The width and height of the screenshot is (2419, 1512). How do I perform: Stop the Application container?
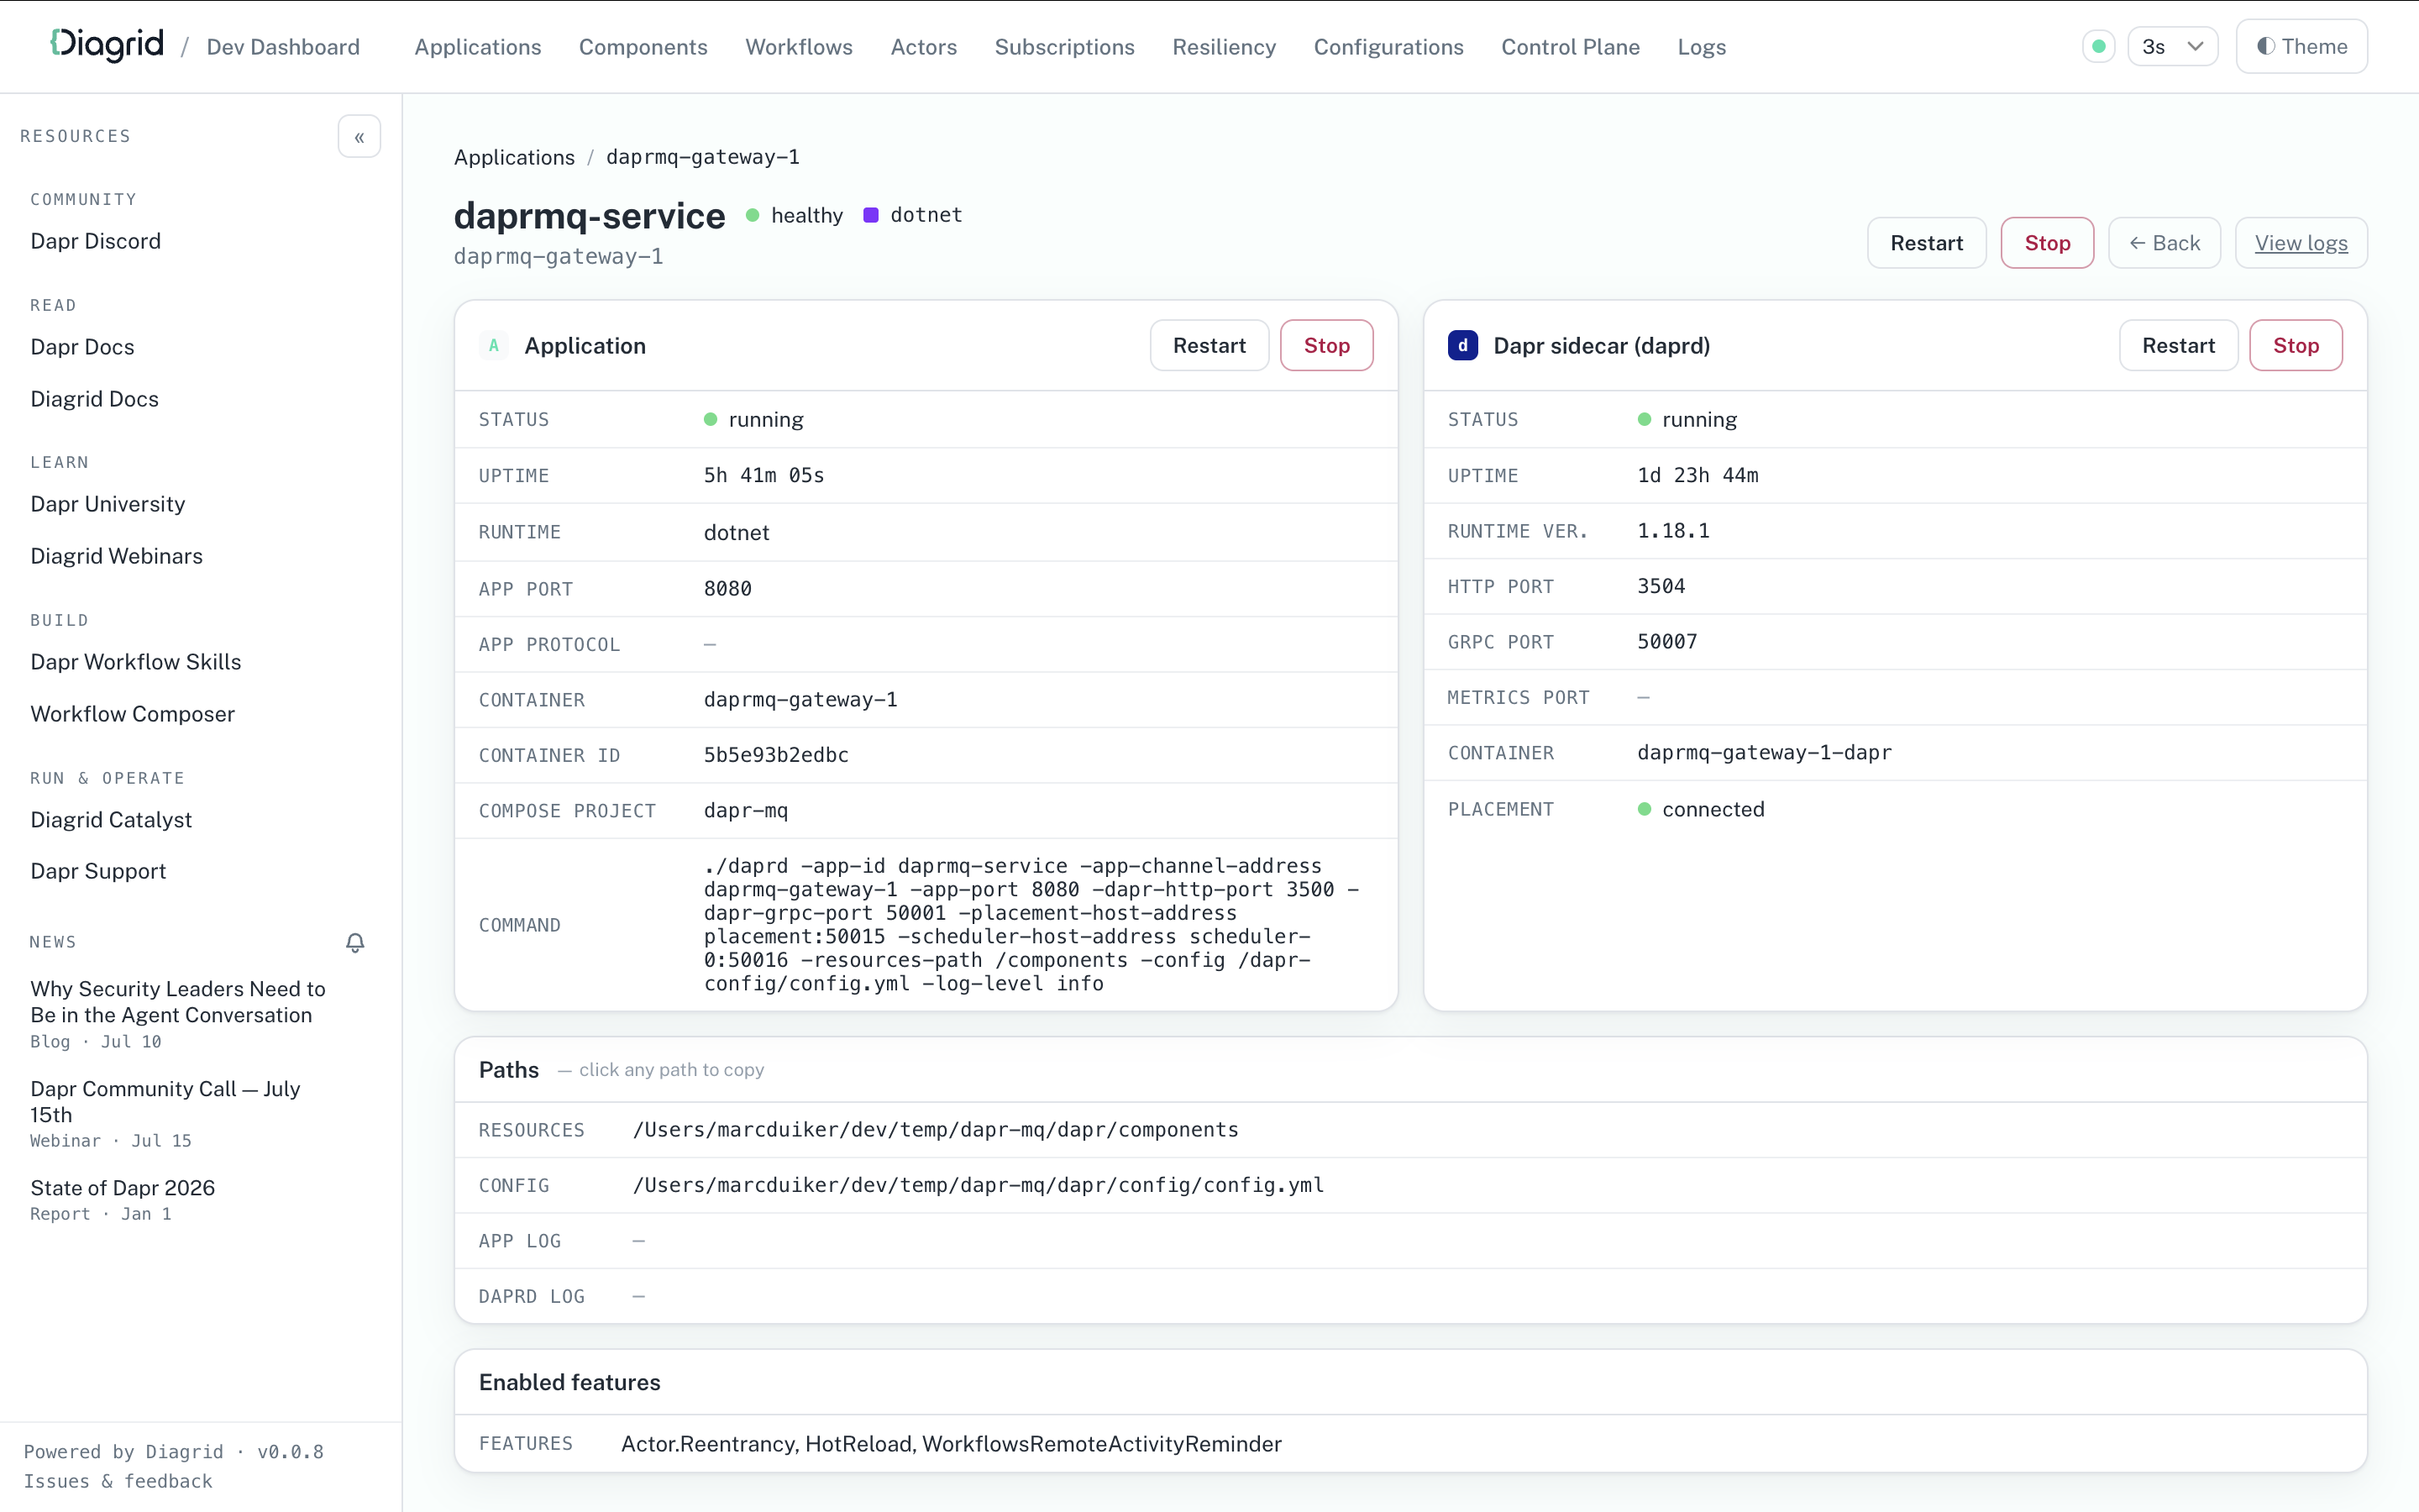pos(1326,345)
